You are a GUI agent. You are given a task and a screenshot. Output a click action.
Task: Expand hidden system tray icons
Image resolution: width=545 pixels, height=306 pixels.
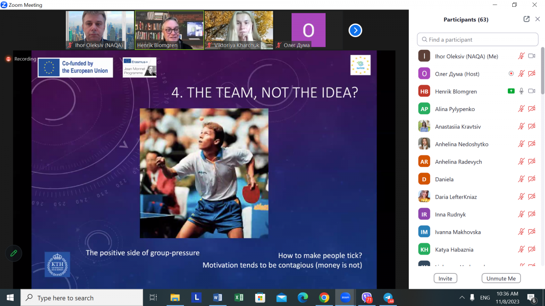462,298
